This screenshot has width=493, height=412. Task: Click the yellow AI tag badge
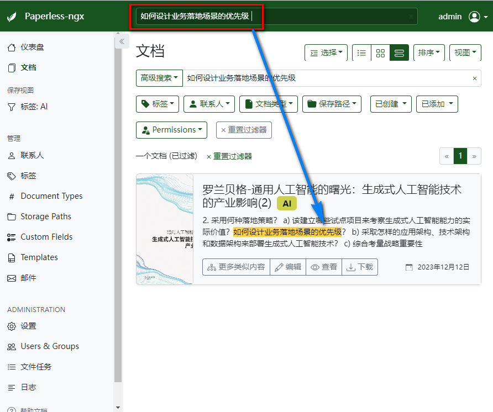pyautogui.click(x=287, y=203)
